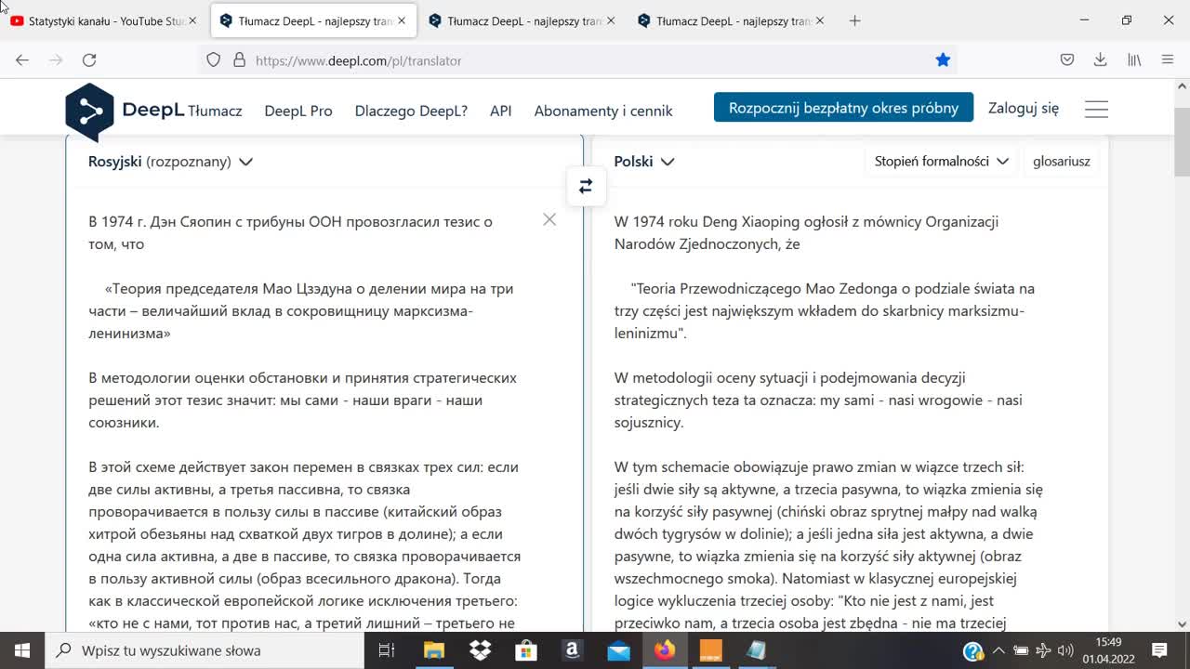Open Abonamenty i cennik page
The width and height of the screenshot is (1190, 669).
pos(603,111)
